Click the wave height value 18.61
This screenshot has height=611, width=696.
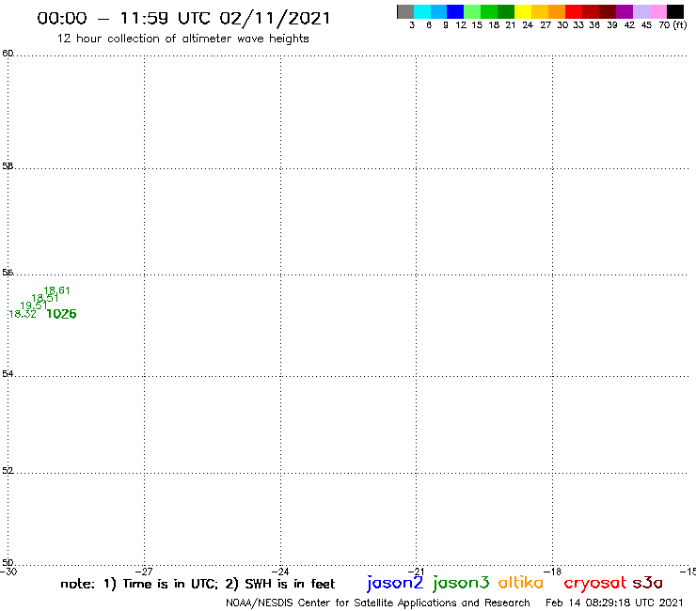[56, 290]
